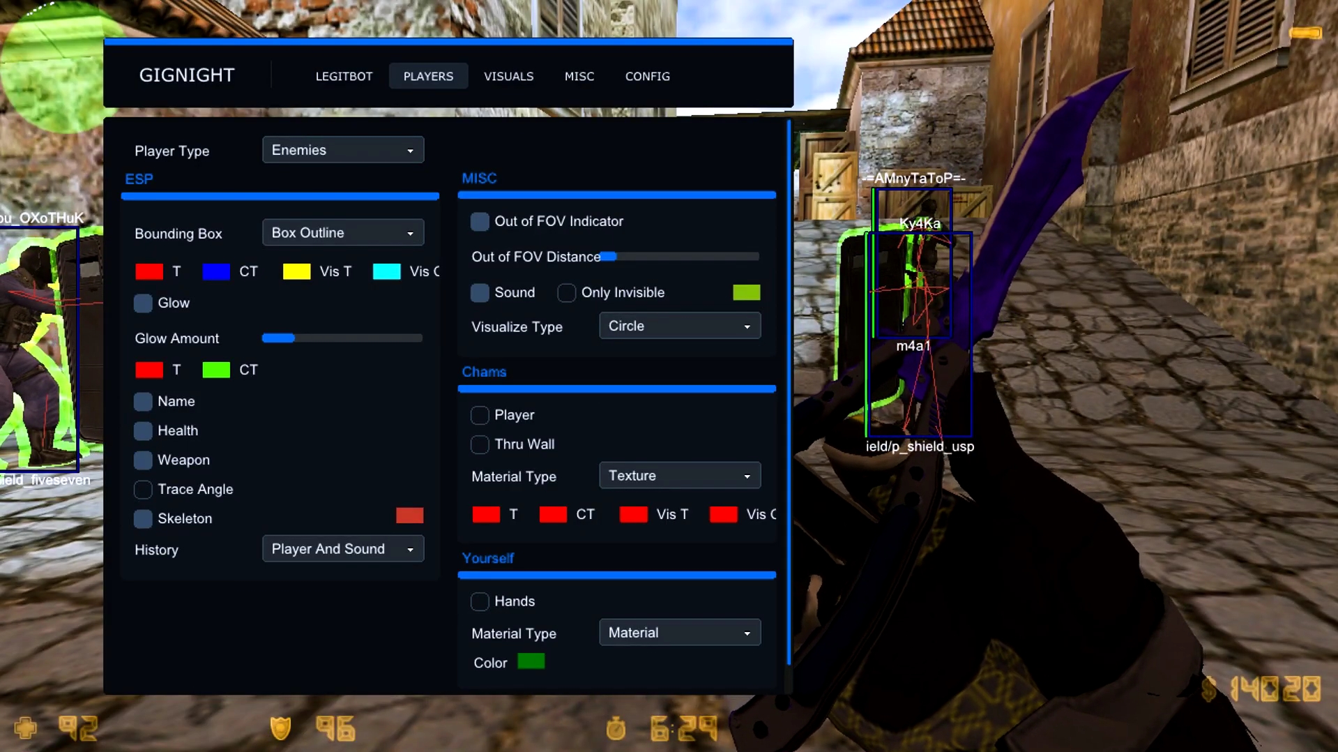Change the Chams Vis CT color swatch
The image size is (1338, 752).
click(x=724, y=515)
